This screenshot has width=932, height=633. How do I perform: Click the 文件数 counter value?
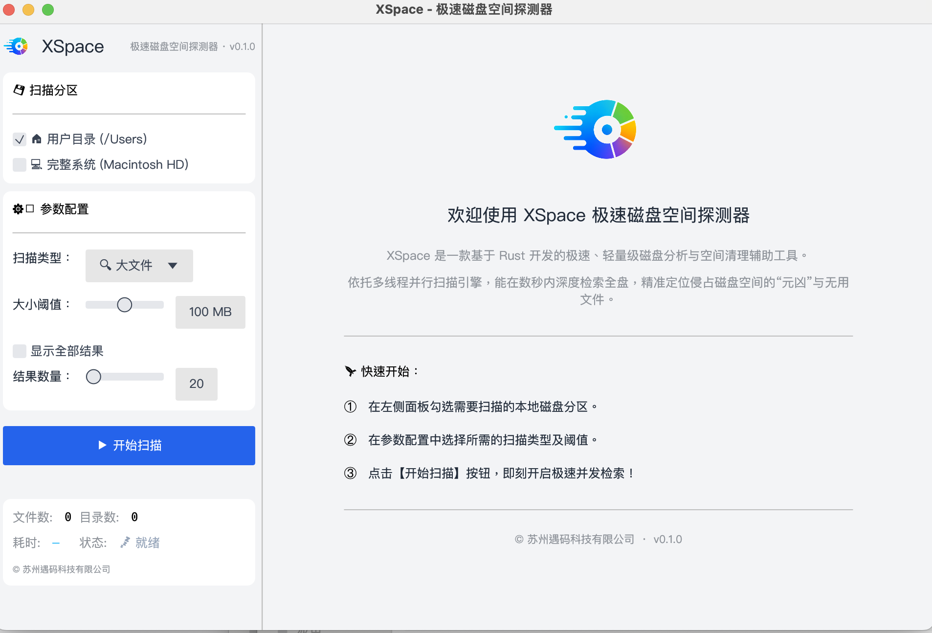pyautogui.click(x=68, y=517)
